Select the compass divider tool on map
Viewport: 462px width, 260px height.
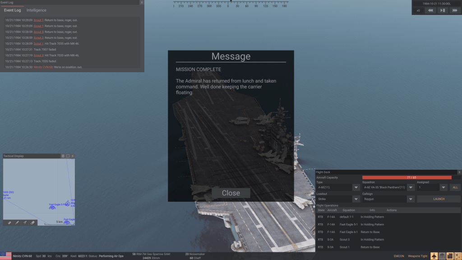click(x=24, y=222)
